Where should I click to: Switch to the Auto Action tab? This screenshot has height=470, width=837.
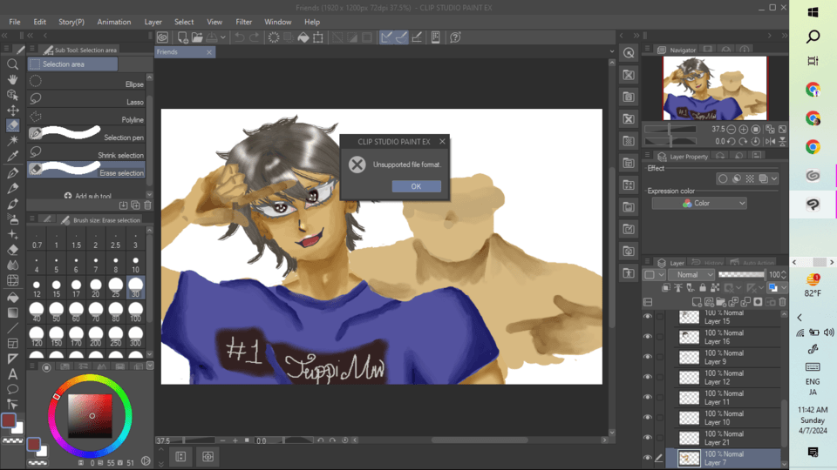coord(752,263)
